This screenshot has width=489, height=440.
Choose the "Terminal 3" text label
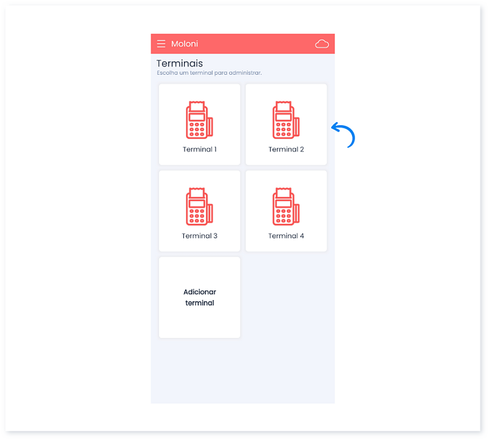click(199, 236)
